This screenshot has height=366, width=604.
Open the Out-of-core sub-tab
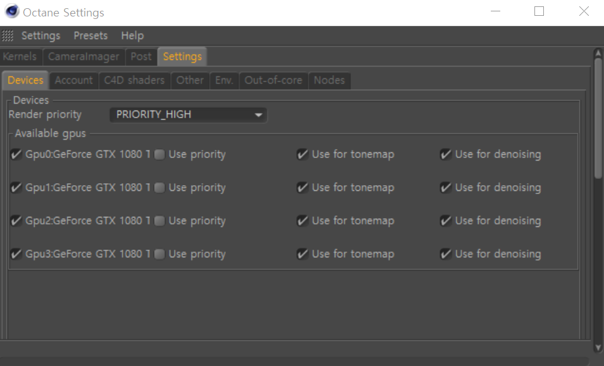click(x=273, y=80)
